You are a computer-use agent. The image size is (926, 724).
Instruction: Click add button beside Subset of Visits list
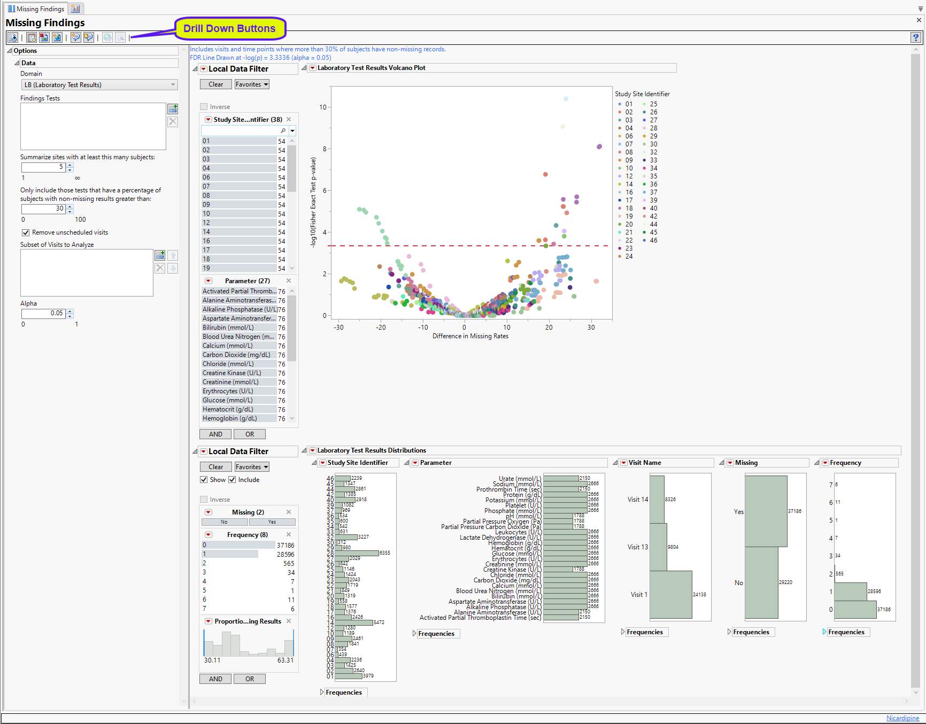pyautogui.click(x=160, y=255)
